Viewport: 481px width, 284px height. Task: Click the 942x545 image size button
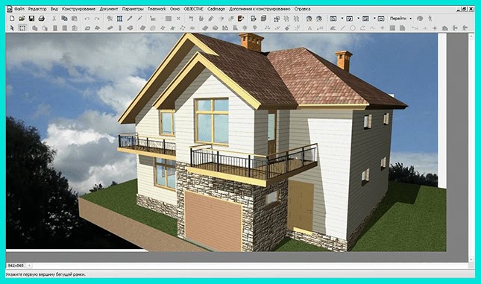pyautogui.click(x=16, y=265)
